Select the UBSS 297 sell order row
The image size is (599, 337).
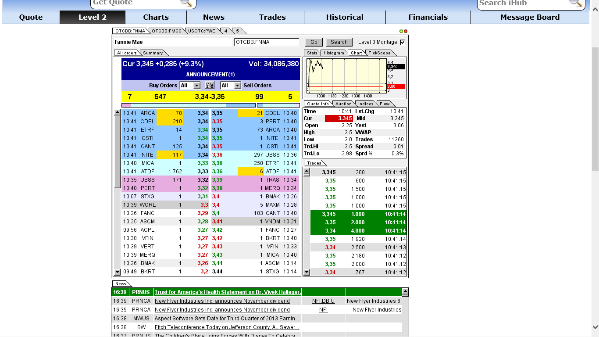pyautogui.click(x=255, y=155)
